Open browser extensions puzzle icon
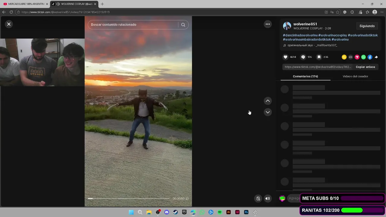This screenshot has width=386, height=217. tap(352, 12)
